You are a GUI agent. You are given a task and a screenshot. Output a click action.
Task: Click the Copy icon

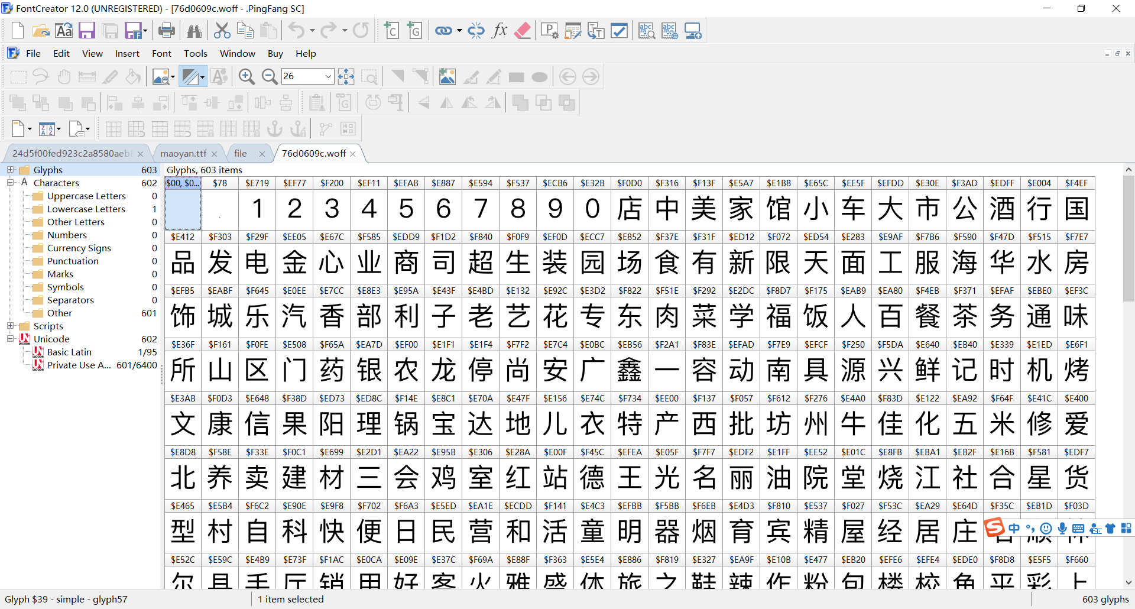click(245, 30)
